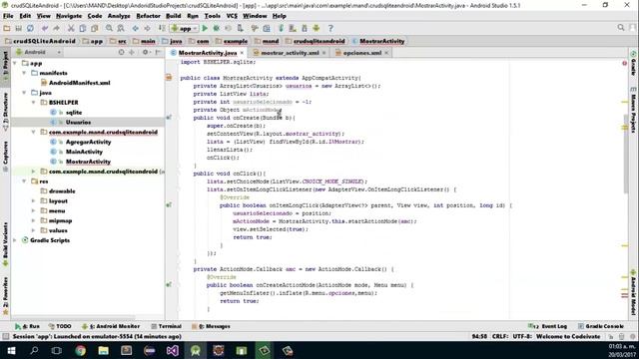Click the scroll-from-source icon in Project panel
This screenshot has width=639, height=359.
tap(122, 53)
